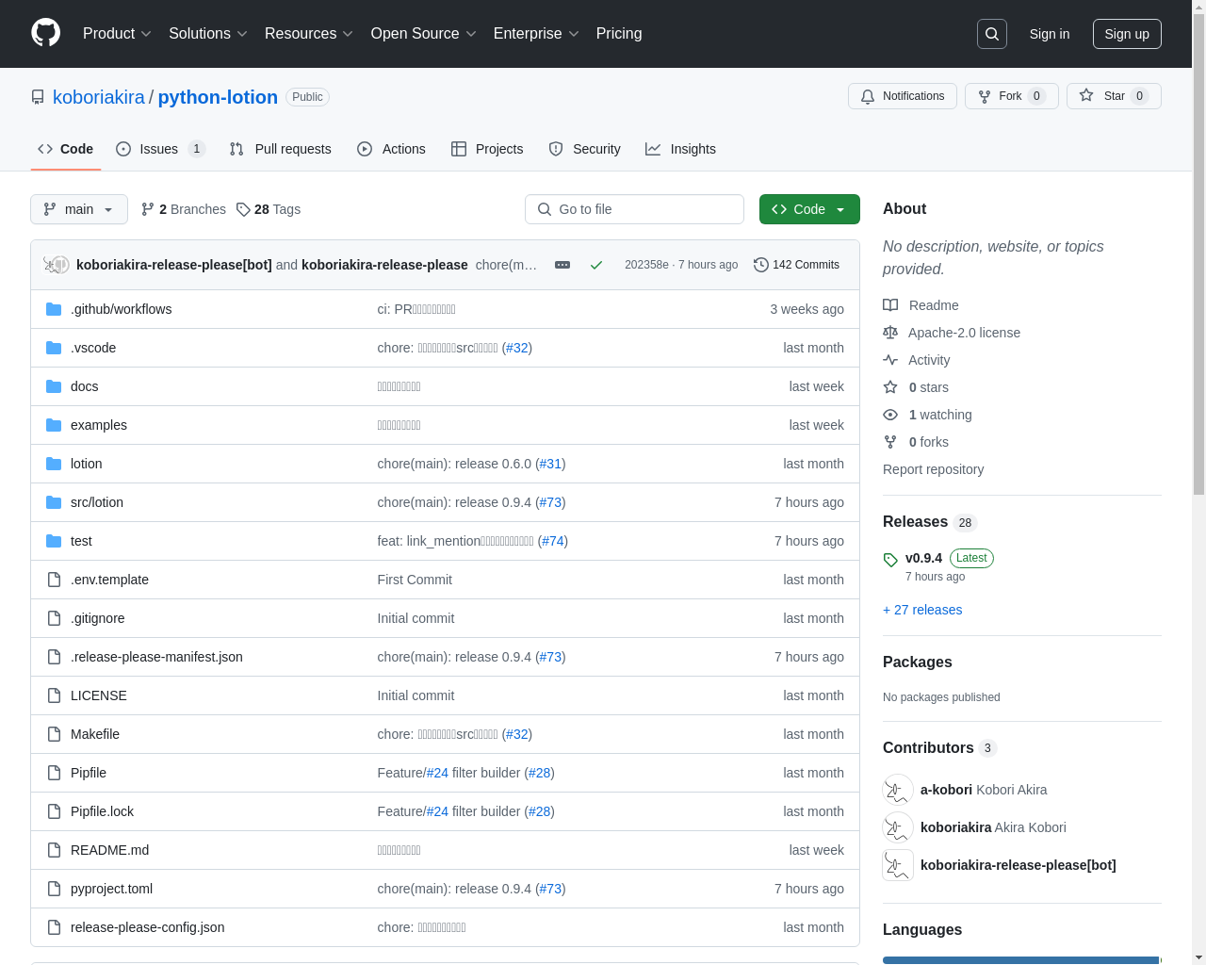1206x965 pixels.
Task: Click the commit status green checkmark
Action: [596, 265]
